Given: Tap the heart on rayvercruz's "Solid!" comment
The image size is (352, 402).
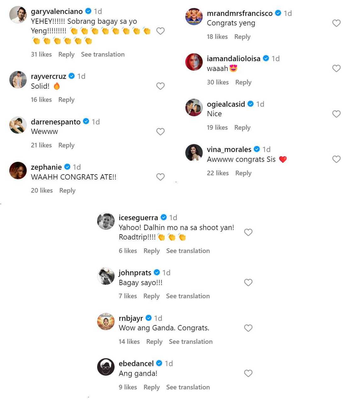Looking at the screenshot, I should click(160, 86).
